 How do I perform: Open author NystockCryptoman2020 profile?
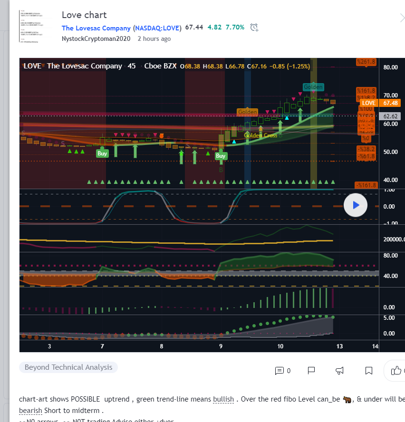[x=96, y=39]
